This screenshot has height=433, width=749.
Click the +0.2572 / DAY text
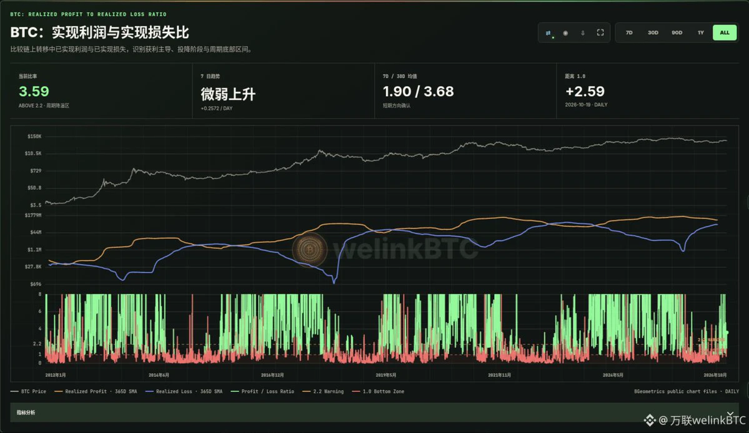point(216,109)
